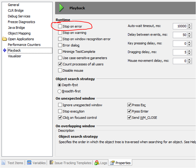Select Freeze Diagnostics in the list

(21, 22)
